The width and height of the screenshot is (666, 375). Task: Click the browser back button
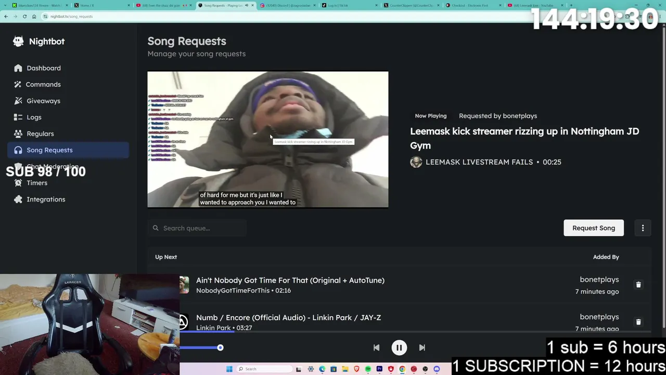[6, 16]
